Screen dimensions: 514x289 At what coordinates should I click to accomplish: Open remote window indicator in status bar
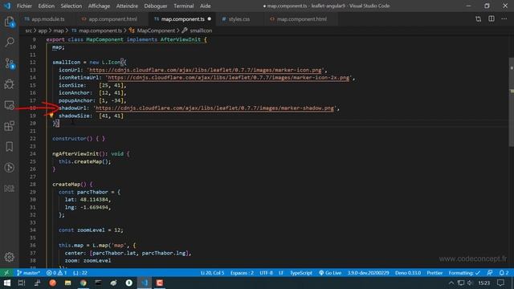6,273
